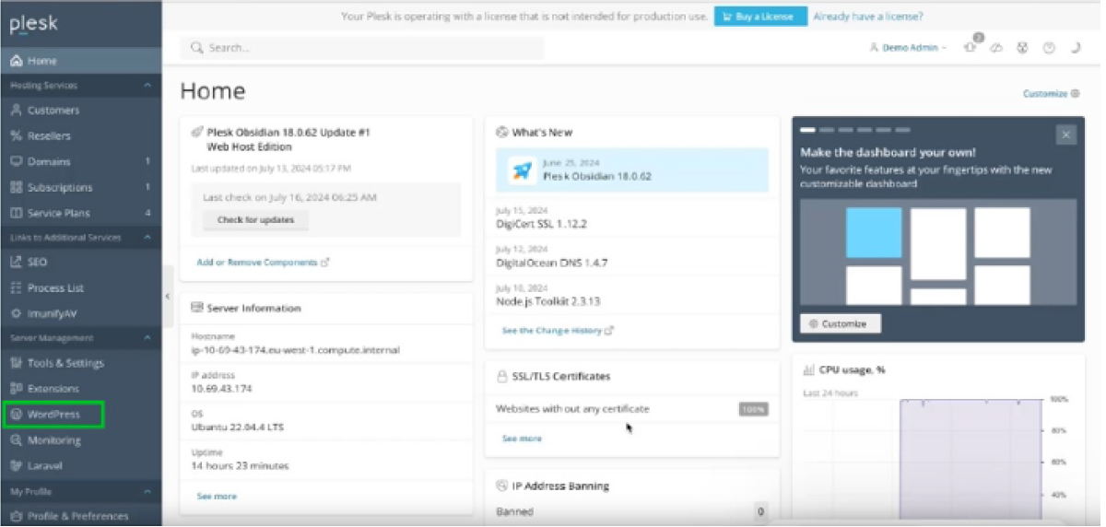Click the rocket icon in What's New

click(x=522, y=170)
